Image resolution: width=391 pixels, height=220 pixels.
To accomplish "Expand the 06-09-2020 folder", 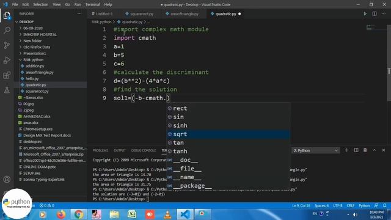I will (x=33, y=28).
